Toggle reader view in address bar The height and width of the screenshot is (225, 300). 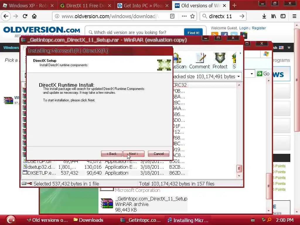tap(172, 16)
